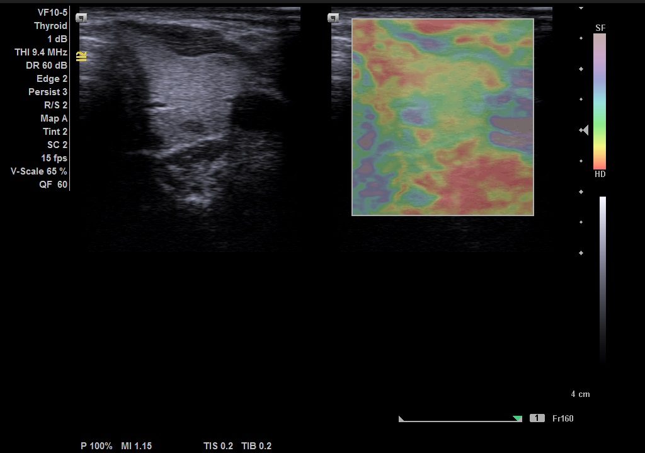Click the HD label below the color bar
The width and height of the screenshot is (645, 453).
coord(600,174)
